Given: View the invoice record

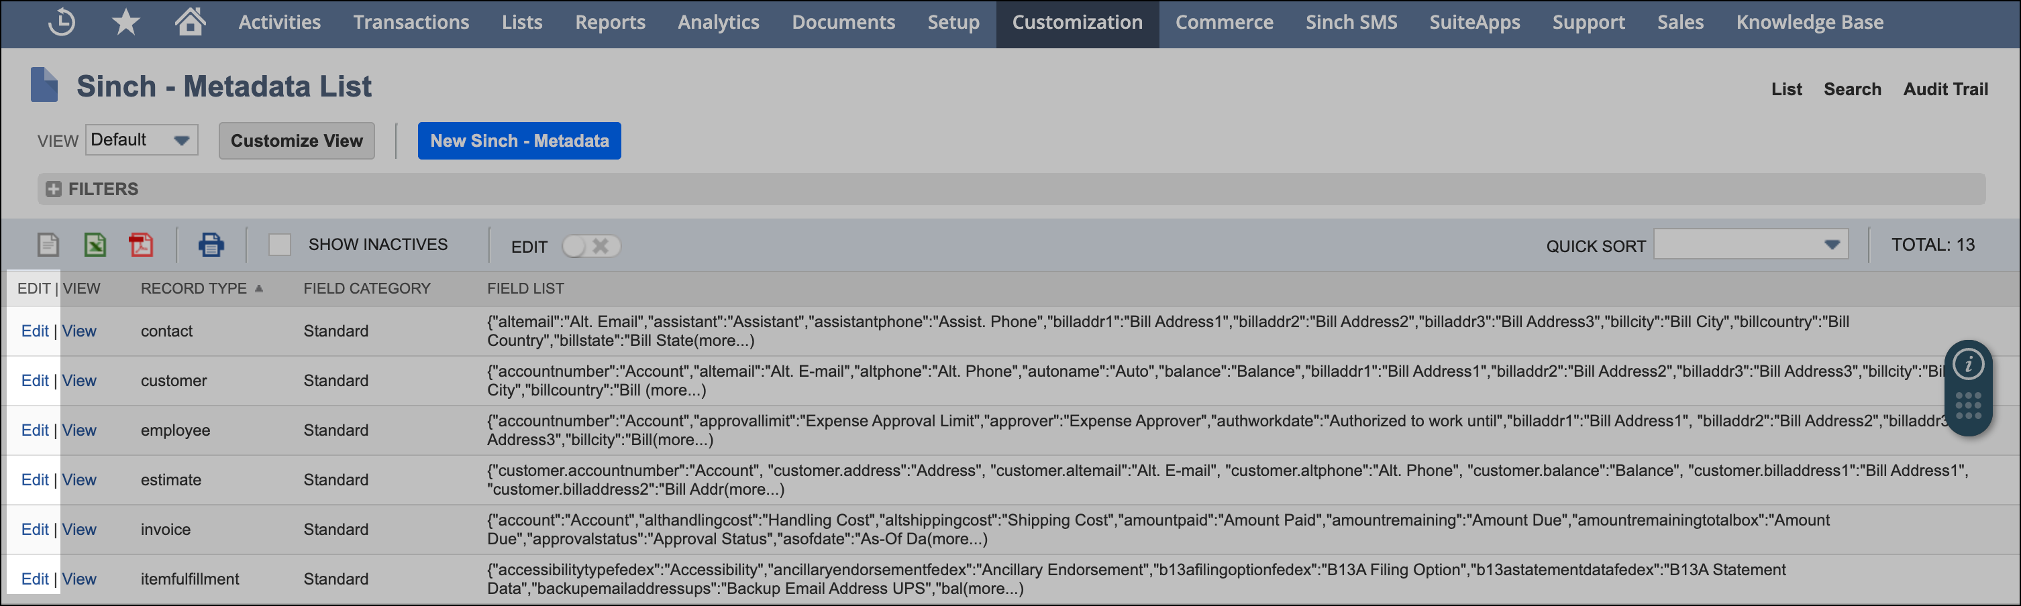Looking at the screenshot, I should click(79, 529).
